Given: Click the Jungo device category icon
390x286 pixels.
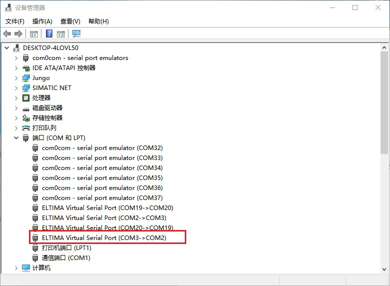Looking at the screenshot, I should pyautogui.click(x=26, y=78).
